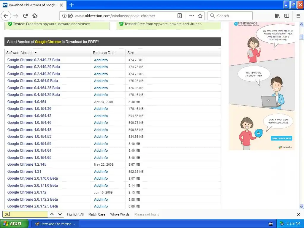Toggle Whole Words in find bar
Image resolution: width=304 pixels, height=228 pixels.
120,214
